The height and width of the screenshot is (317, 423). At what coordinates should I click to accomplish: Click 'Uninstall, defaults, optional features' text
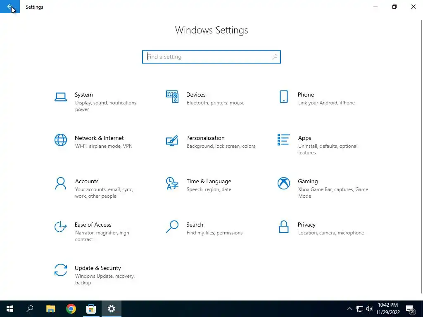328,149
